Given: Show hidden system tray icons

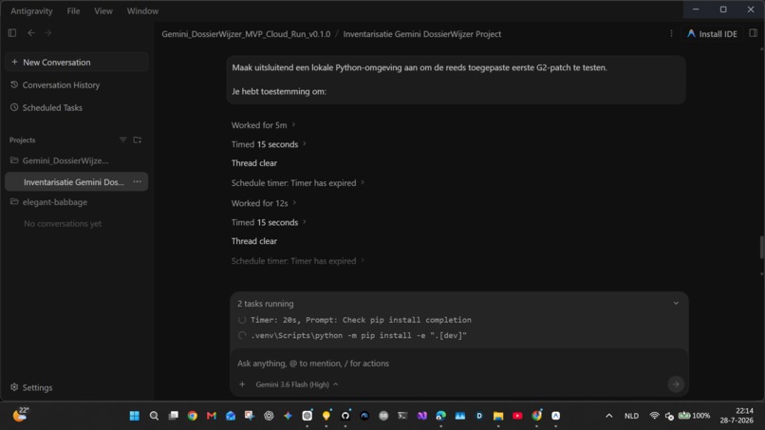Looking at the screenshot, I should [609, 416].
